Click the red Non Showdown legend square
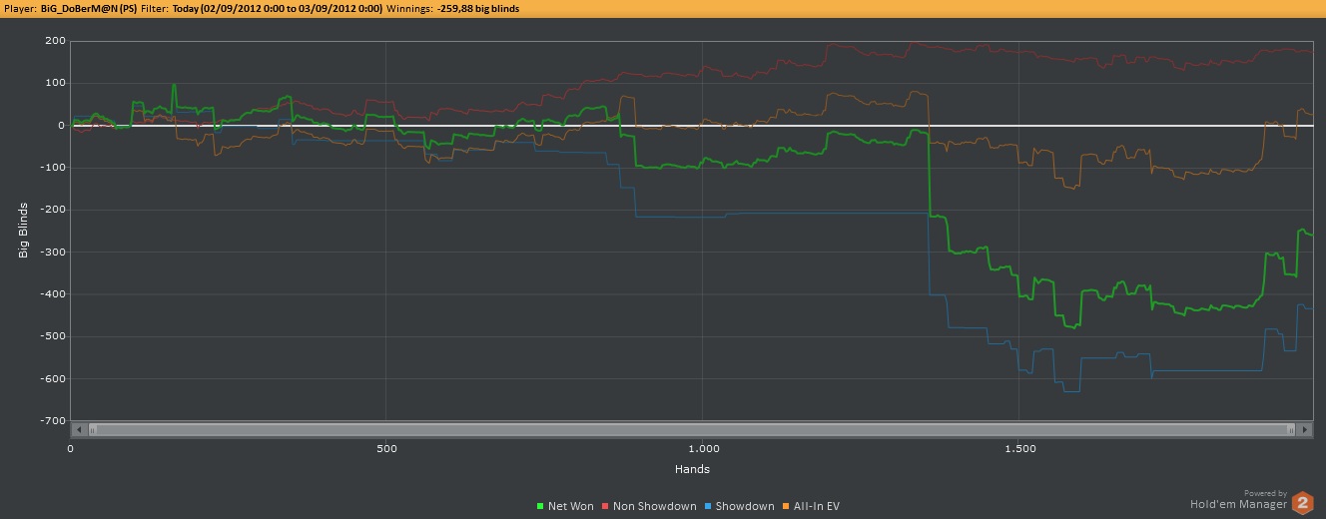 click(604, 507)
